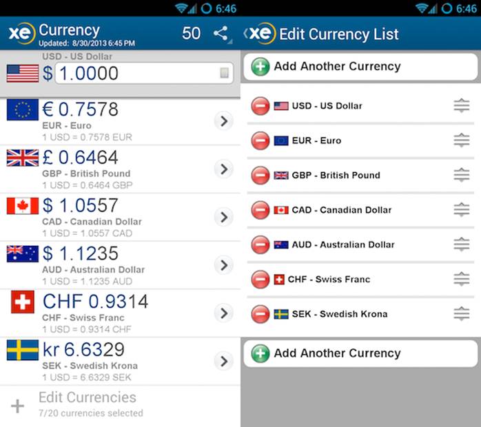Tap the European Union flag in converter

pyautogui.click(x=23, y=110)
